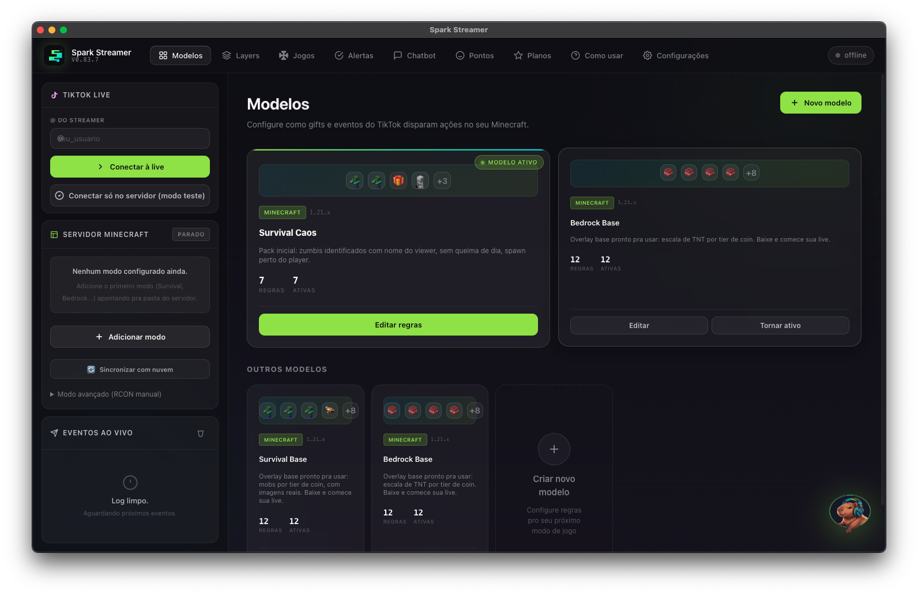Click the 7 REGRAS count on Survival Caos
Image resolution: width=918 pixels, height=595 pixels.
272,284
